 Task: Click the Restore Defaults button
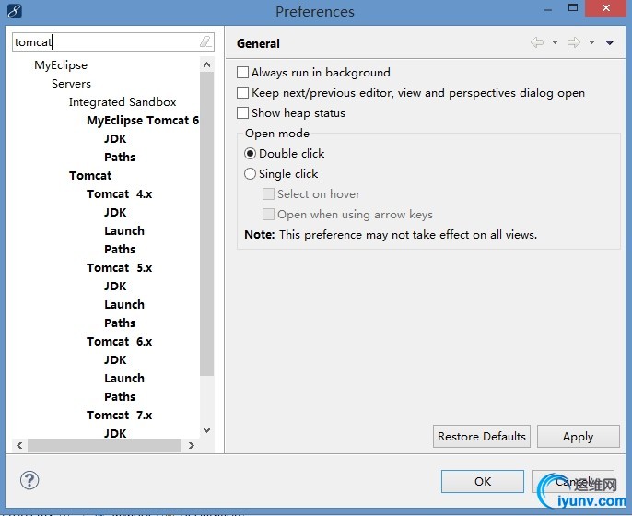(482, 436)
